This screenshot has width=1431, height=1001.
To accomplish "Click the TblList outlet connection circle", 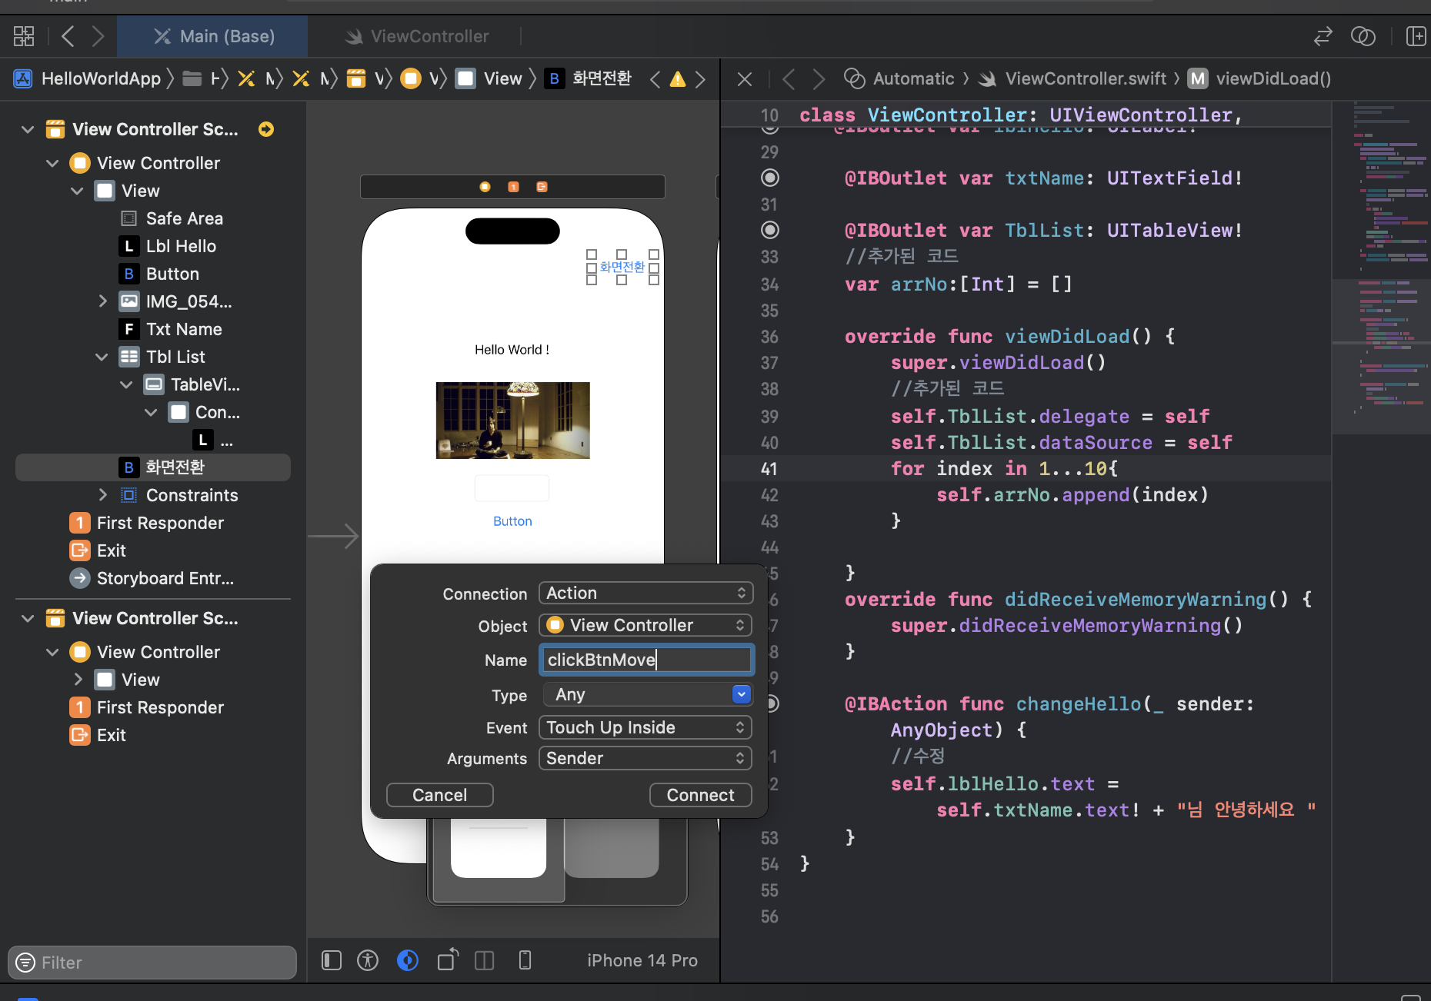I will pos(769,230).
